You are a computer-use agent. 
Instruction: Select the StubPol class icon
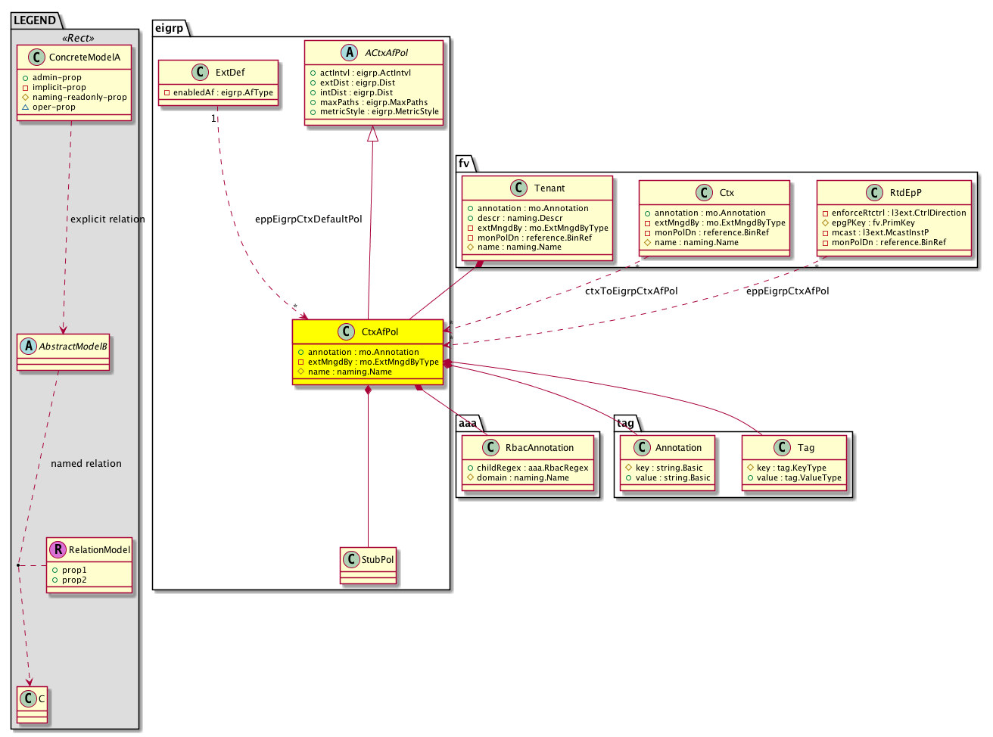coord(350,559)
